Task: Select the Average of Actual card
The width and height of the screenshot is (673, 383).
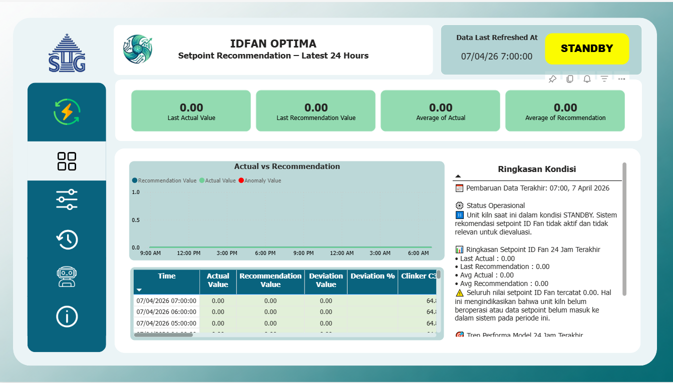Action: (441, 111)
